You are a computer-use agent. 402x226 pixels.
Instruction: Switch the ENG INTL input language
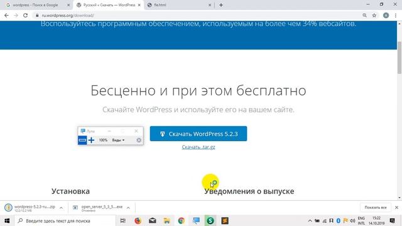pos(361,220)
